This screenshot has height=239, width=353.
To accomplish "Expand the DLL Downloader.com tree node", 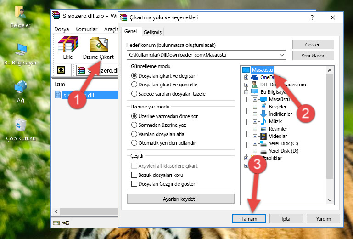I will [246, 85].
